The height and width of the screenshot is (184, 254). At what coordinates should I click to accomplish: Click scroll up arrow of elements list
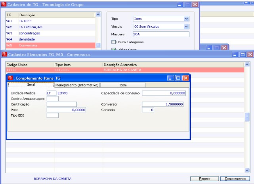point(247,65)
